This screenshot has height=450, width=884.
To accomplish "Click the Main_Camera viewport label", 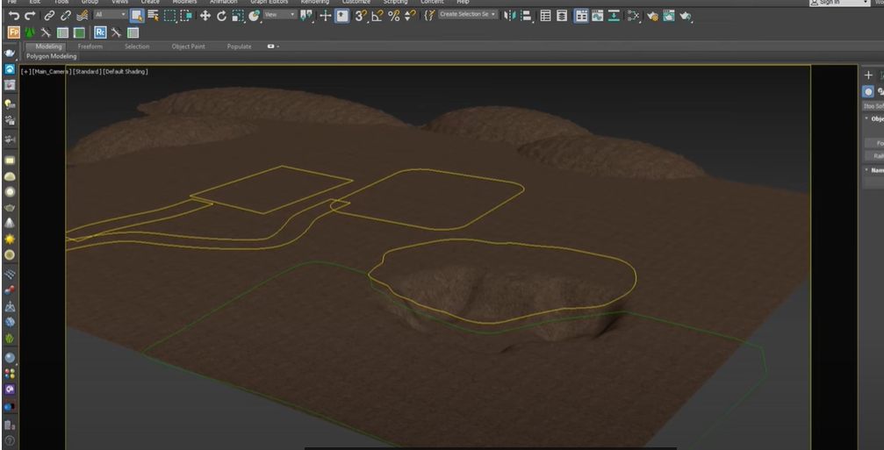I will [x=51, y=72].
